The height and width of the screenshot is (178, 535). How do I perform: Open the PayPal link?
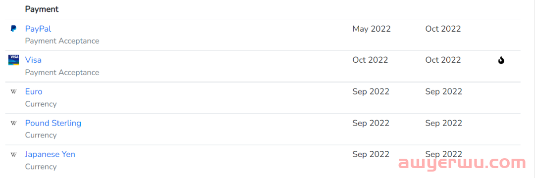(x=38, y=29)
